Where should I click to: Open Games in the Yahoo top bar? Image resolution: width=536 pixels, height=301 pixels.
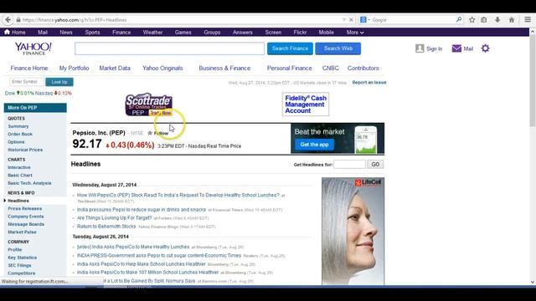click(x=183, y=33)
